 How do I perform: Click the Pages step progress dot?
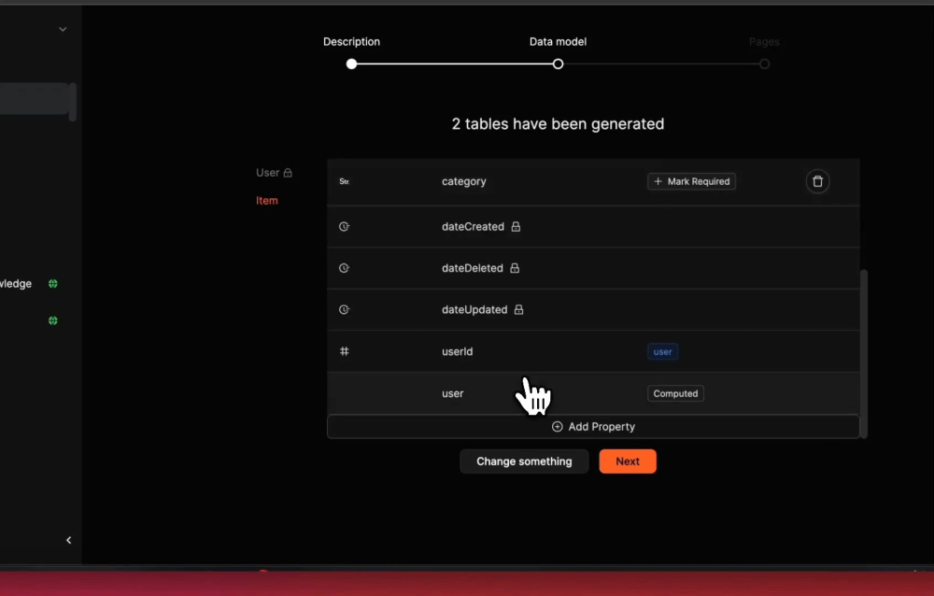point(764,64)
